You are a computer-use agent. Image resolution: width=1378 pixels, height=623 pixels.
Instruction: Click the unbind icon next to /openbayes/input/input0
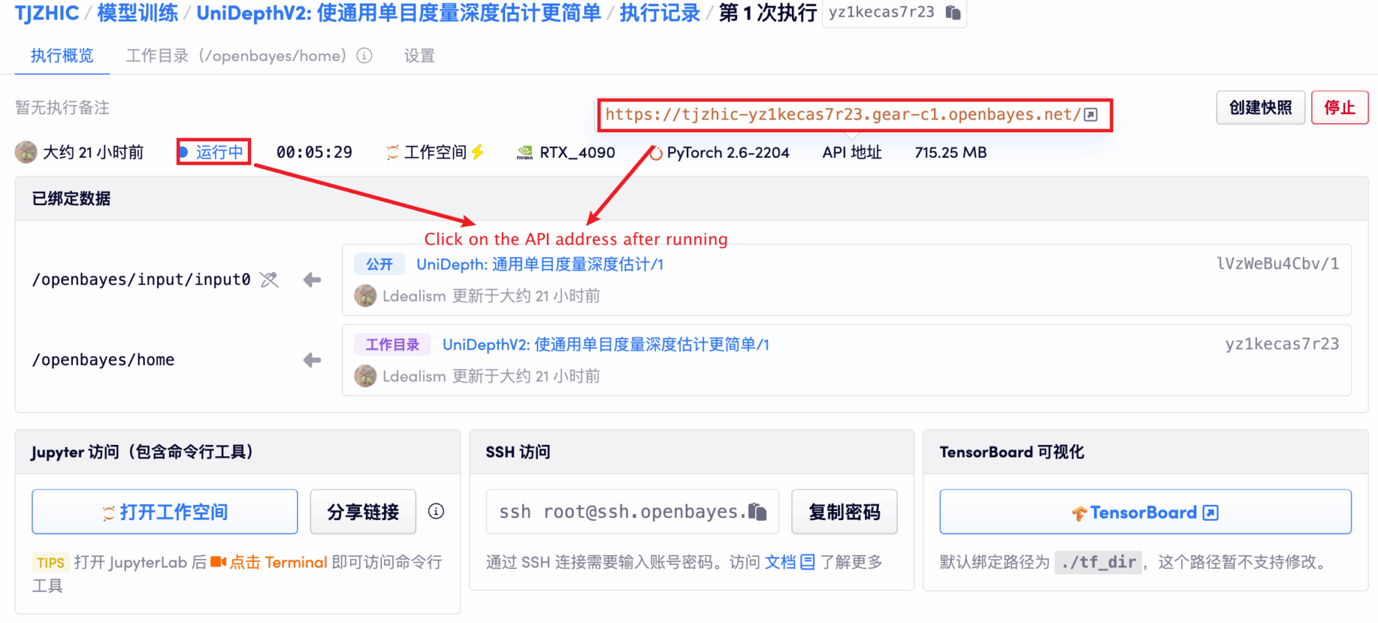tap(269, 280)
